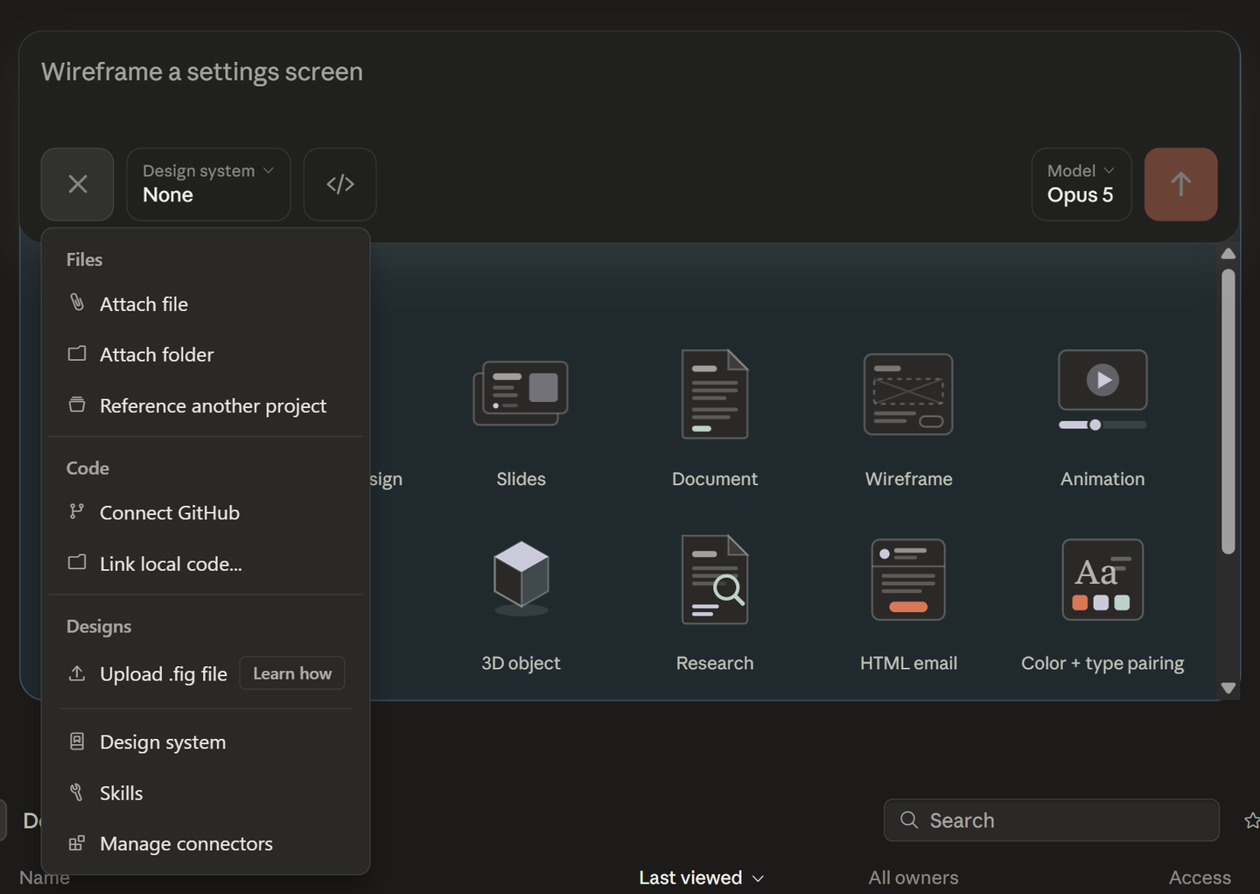This screenshot has width=1260, height=894.
Task: Click the Document label
Action: pos(715,479)
